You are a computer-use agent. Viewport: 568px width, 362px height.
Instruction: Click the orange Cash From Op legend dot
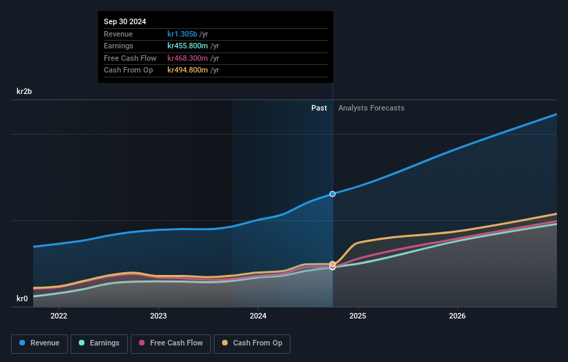coord(225,343)
